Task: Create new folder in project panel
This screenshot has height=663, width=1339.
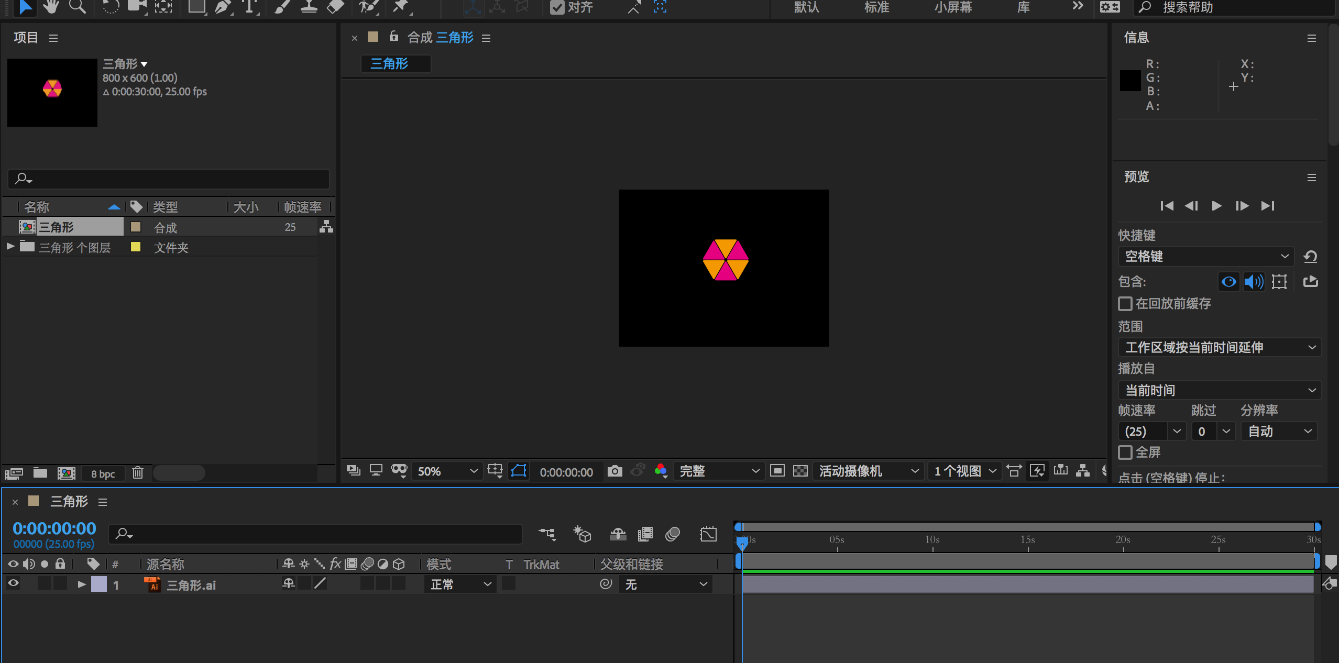Action: pos(40,473)
